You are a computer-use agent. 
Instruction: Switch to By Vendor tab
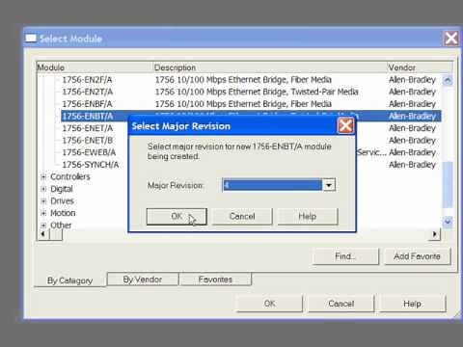point(143,280)
